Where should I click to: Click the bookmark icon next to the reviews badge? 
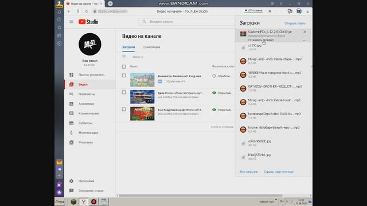point(270,11)
